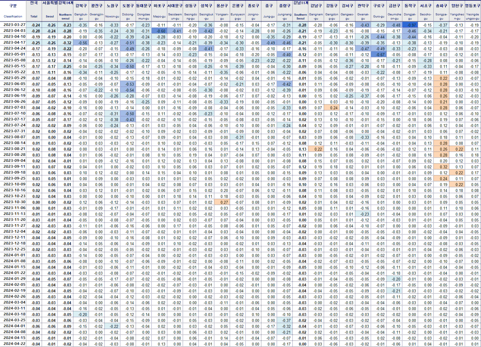
Task: Click the '서초구' column header
Action: pyautogui.click(x=426, y=6)
